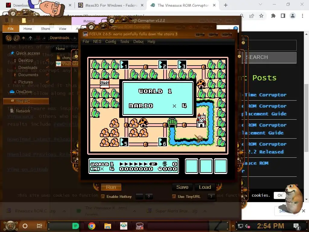Viewport: 309px width, 232px height.
Task: Open a new Chrome tab with plus
Action: 226,5
